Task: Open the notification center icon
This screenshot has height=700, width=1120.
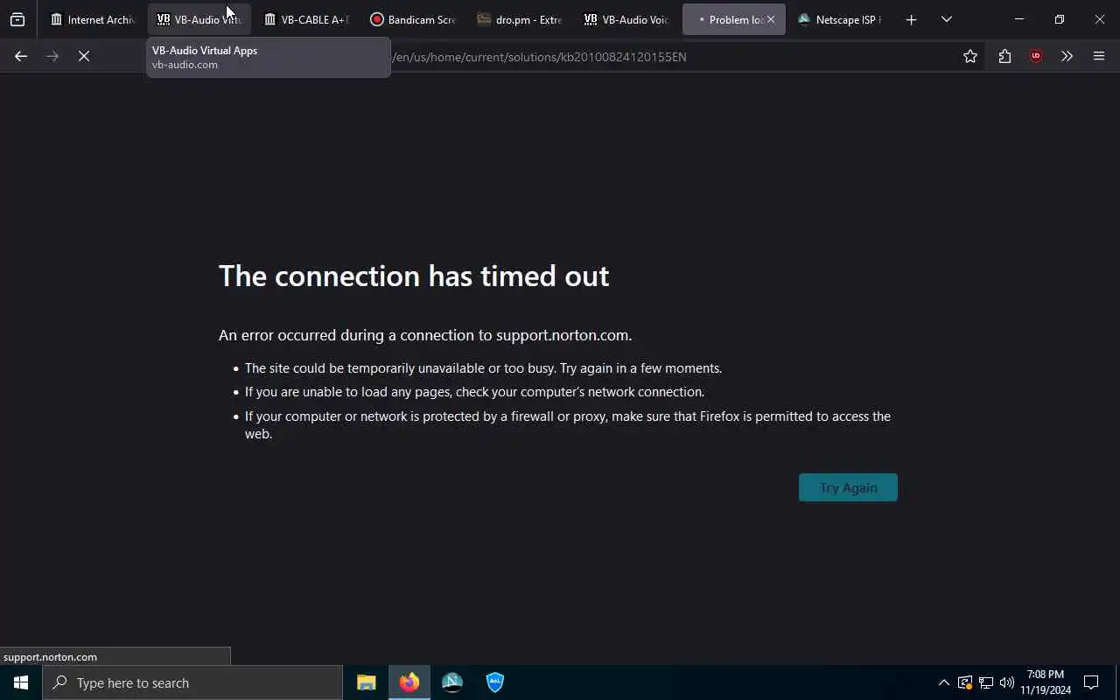Action: [1091, 682]
